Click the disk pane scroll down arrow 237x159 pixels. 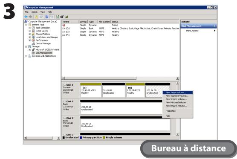point(177,134)
